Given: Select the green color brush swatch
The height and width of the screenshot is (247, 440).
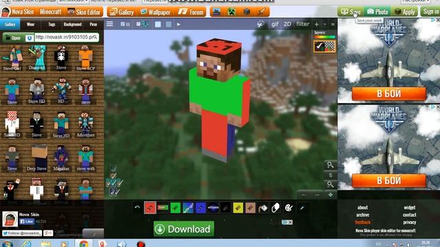Looking at the screenshot, I should click(x=175, y=208).
